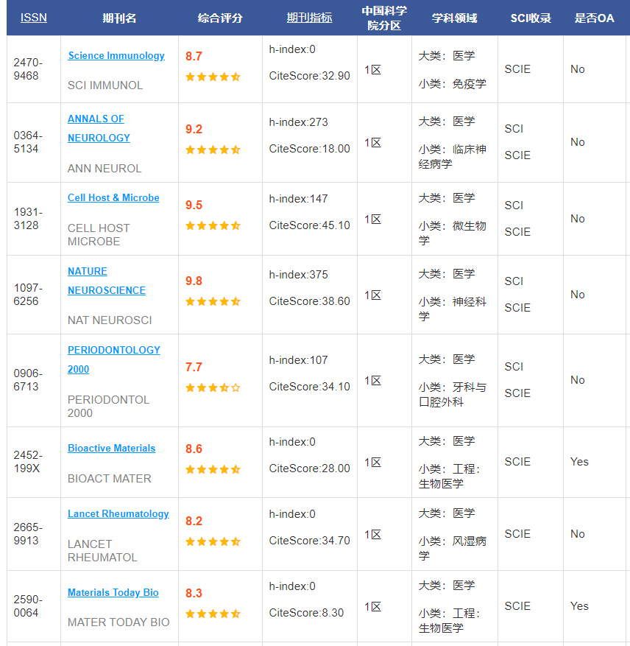Click the star rating in the ANNALS OF NEUROLOGY row
Viewport: 630px width, 646px height.
pos(213,150)
